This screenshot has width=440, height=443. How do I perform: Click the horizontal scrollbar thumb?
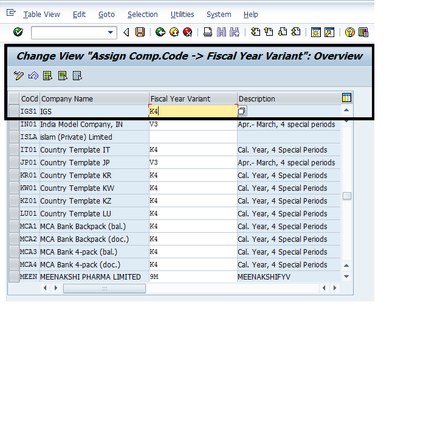[x=105, y=289]
